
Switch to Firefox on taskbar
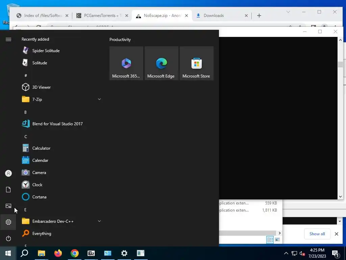tap(58, 253)
